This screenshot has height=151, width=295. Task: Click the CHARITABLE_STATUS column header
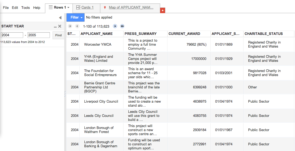pos(269,34)
